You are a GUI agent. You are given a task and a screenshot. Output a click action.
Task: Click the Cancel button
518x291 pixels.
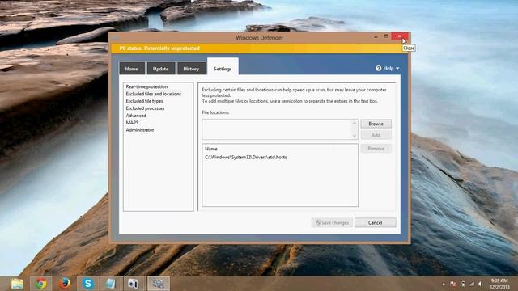[x=376, y=223]
